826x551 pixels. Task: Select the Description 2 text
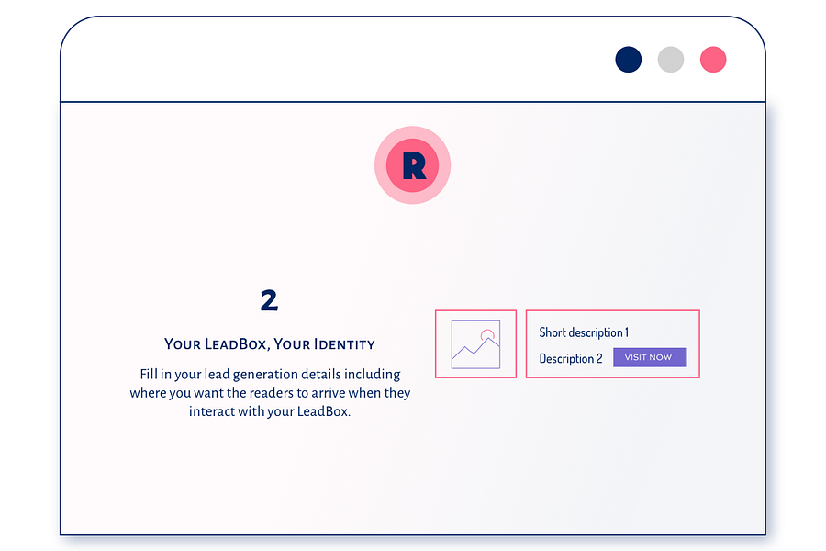click(571, 358)
